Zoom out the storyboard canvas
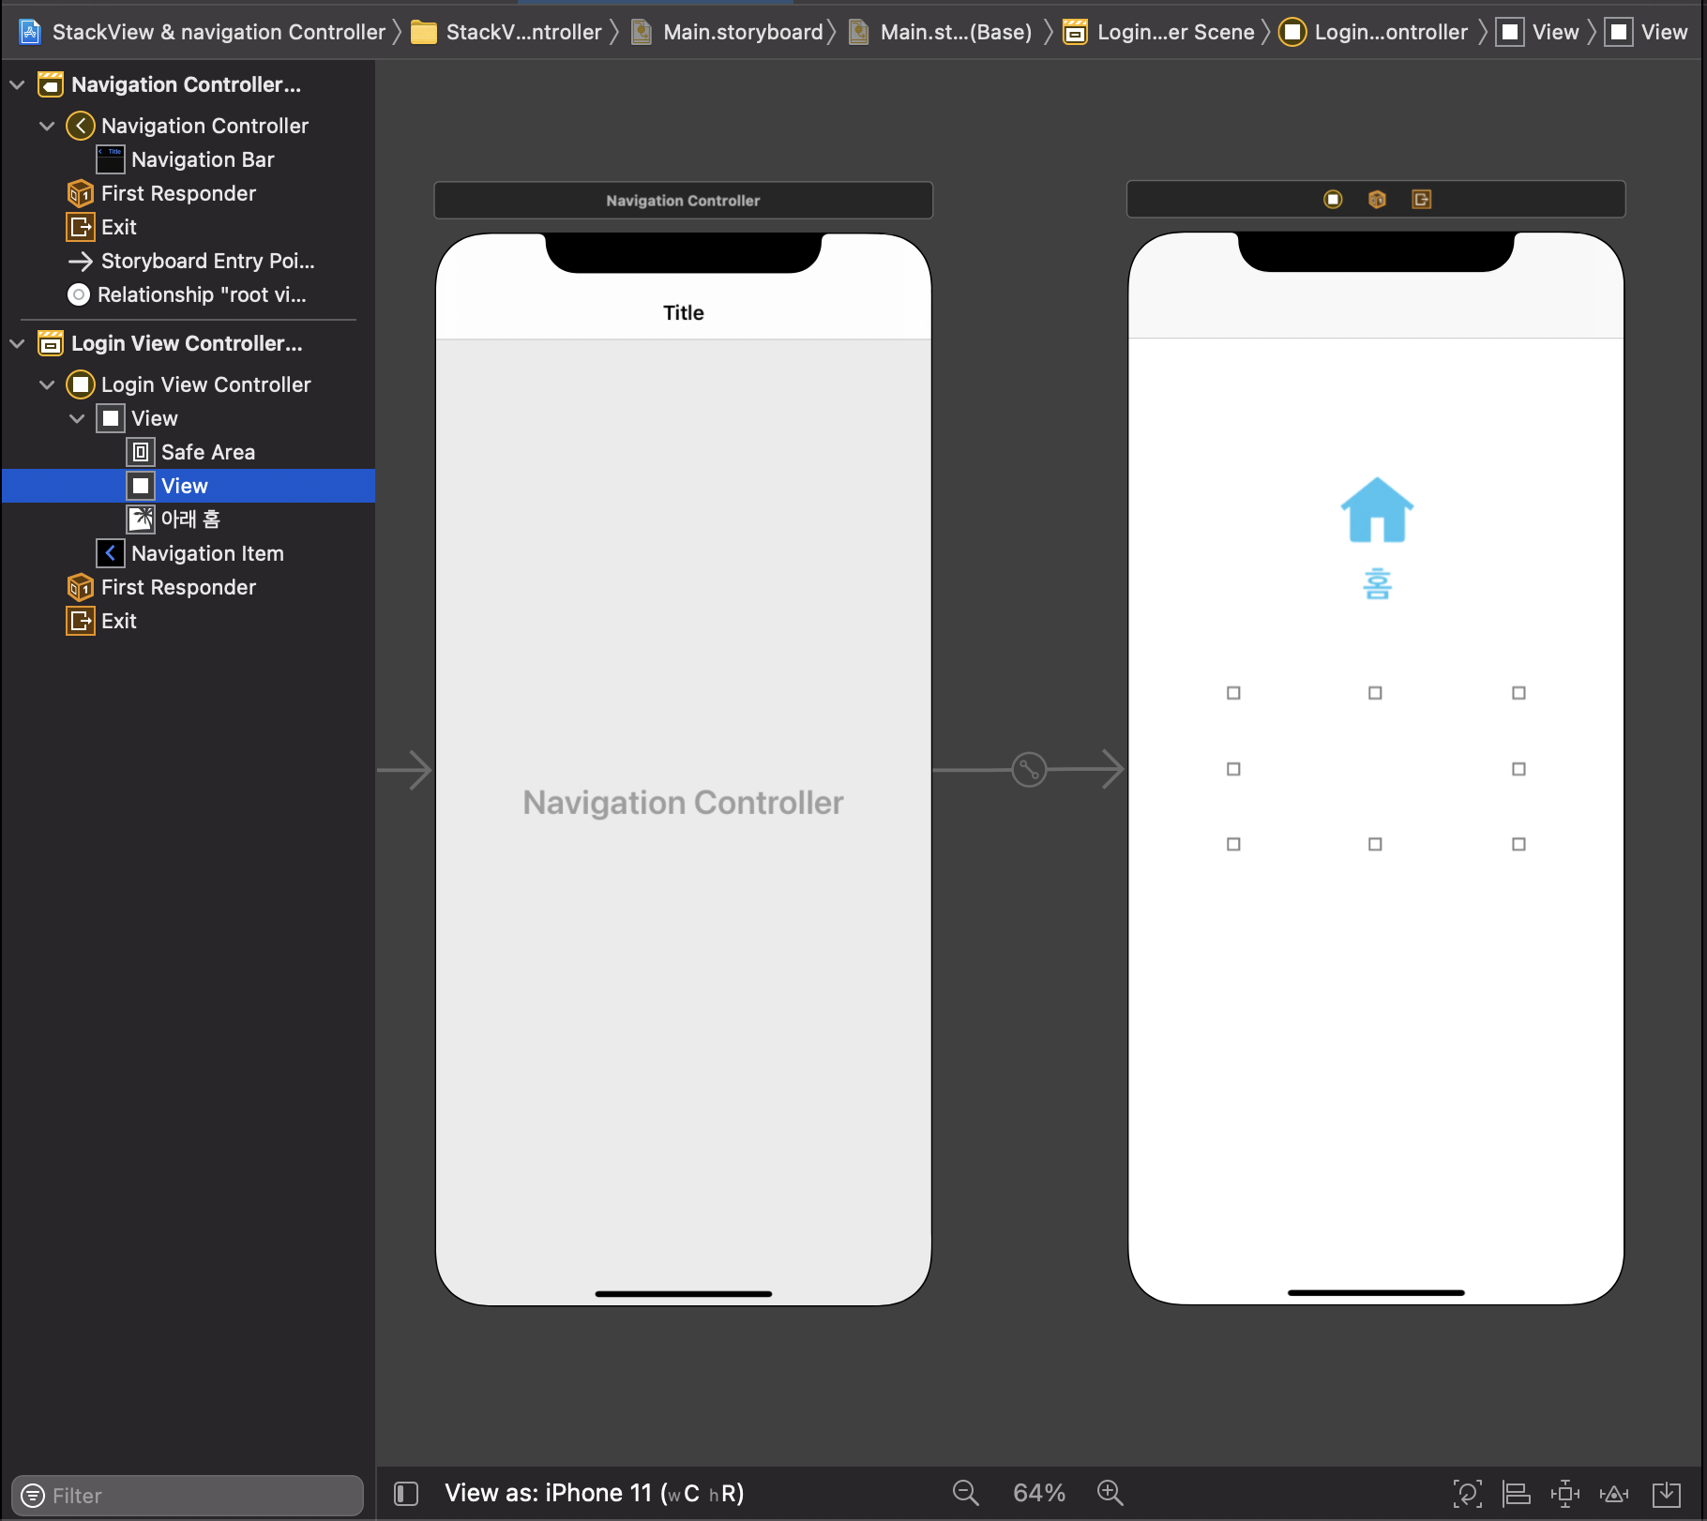 (966, 1493)
